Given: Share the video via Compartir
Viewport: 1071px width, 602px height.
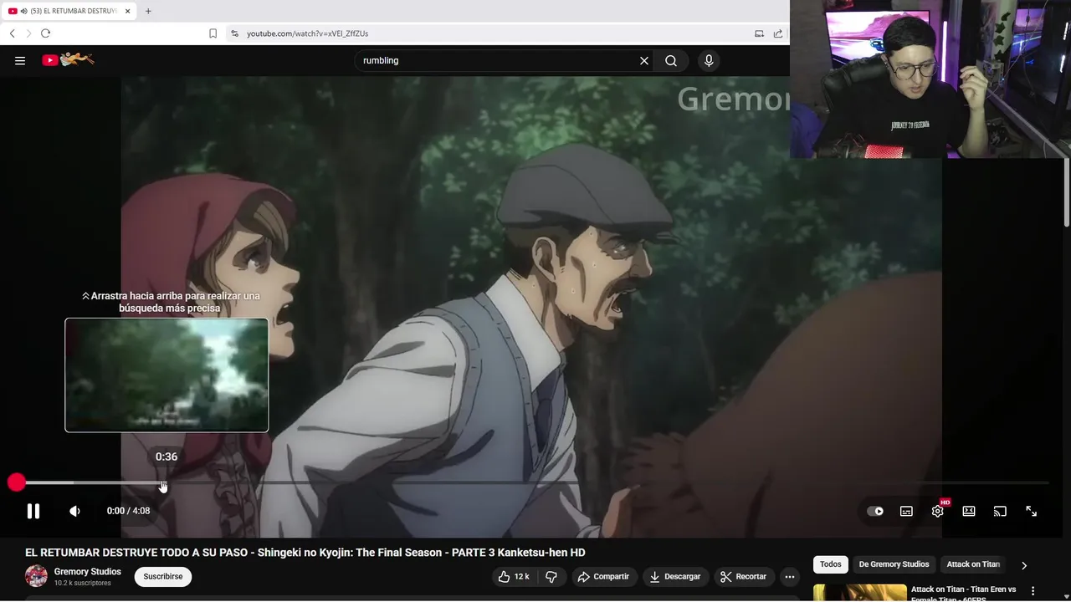Looking at the screenshot, I should [603, 576].
